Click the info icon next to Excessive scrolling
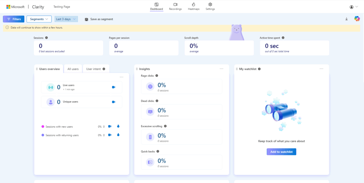The image size is (364, 183). pyautogui.click(x=165, y=126)
